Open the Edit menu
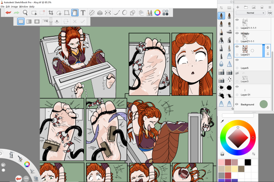This screenshot has width=274, height=182. (8, 6)
